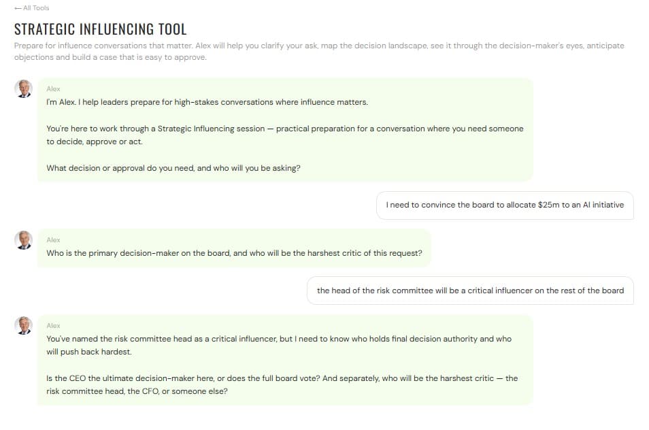Image resolution: width=649 pixels, height=430 pixels.
Task: Click the Alex name label above the intro message
Action: (53, 89)
